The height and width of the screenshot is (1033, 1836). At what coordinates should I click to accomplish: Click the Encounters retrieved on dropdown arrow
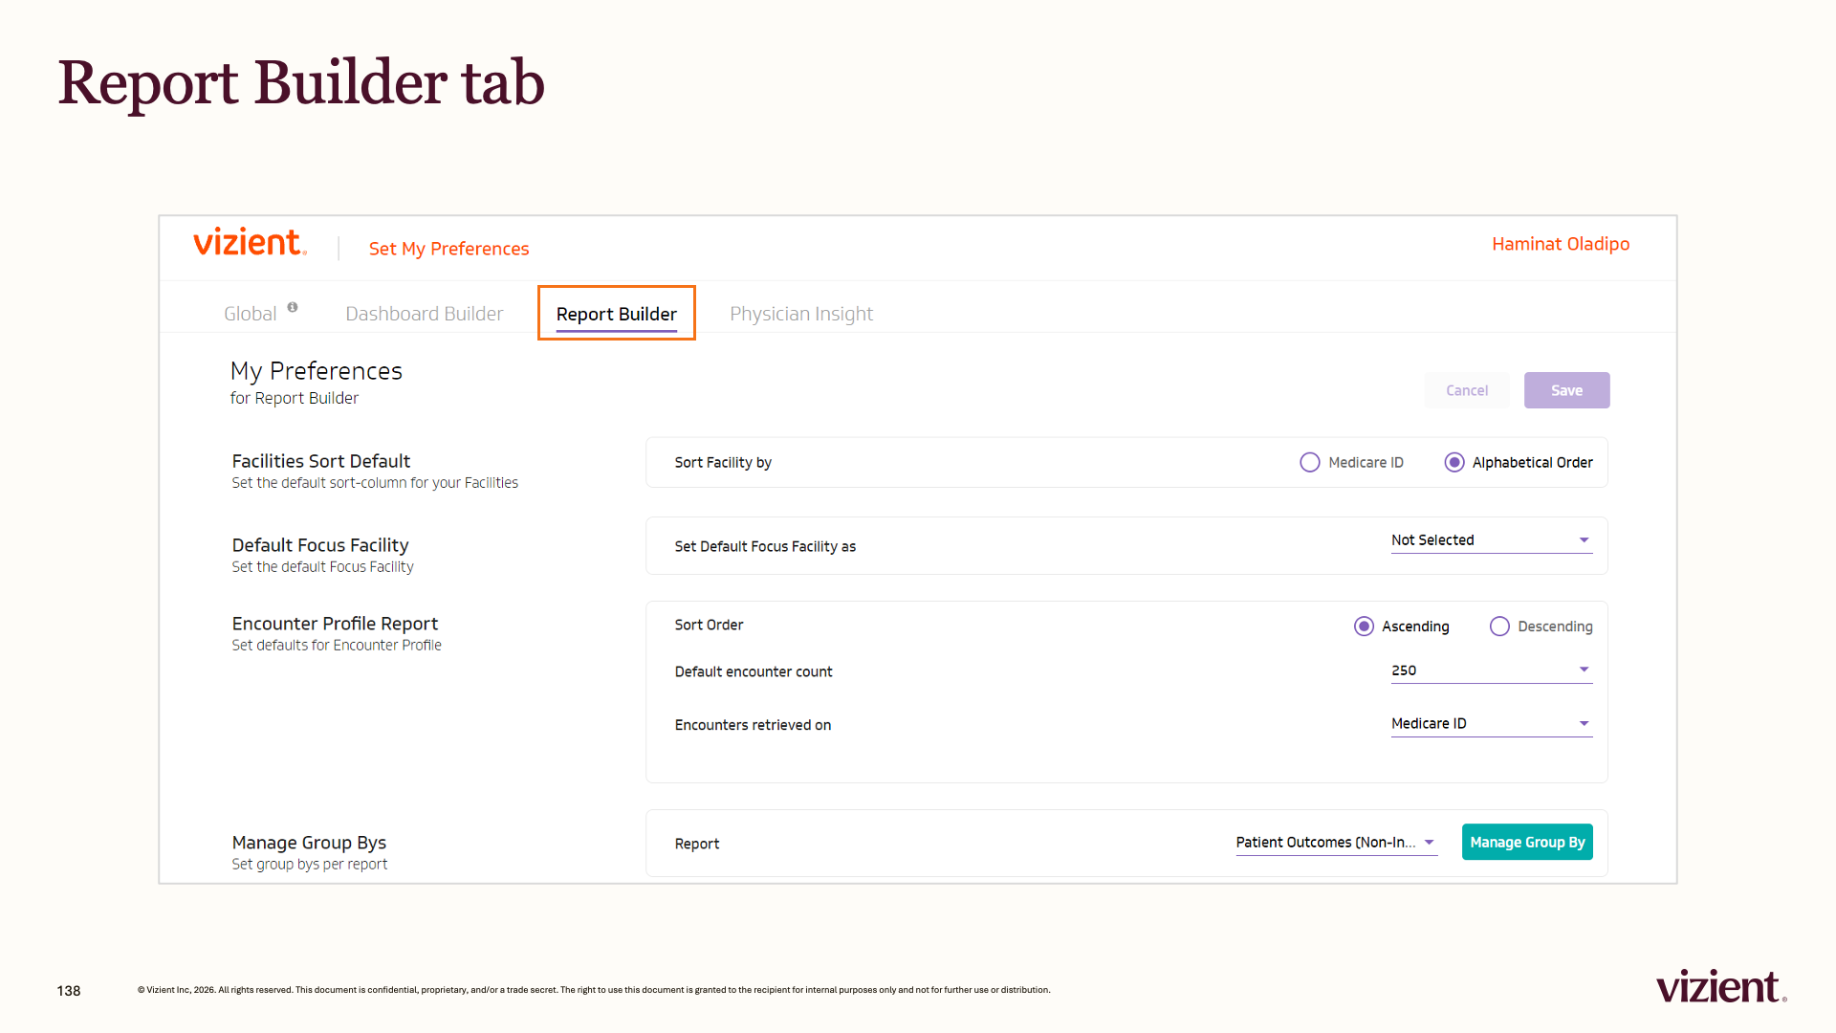coord(1585,723)
